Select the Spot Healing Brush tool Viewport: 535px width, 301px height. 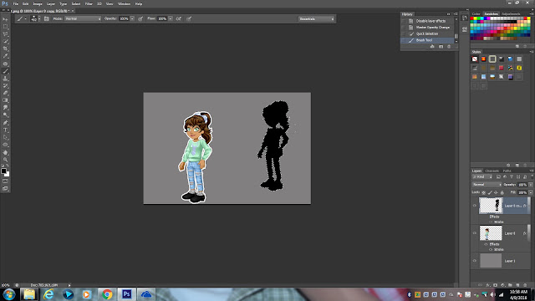coord(6,64)
